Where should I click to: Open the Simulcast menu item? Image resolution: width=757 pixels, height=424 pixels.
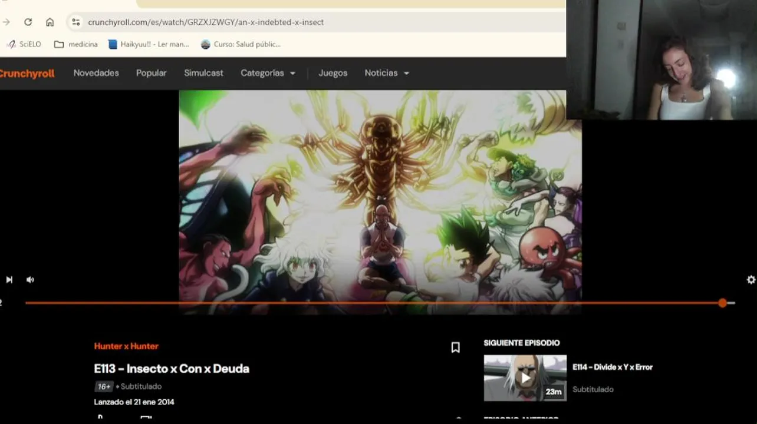pos(203,73)
